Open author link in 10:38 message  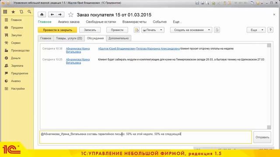(78, 50)
